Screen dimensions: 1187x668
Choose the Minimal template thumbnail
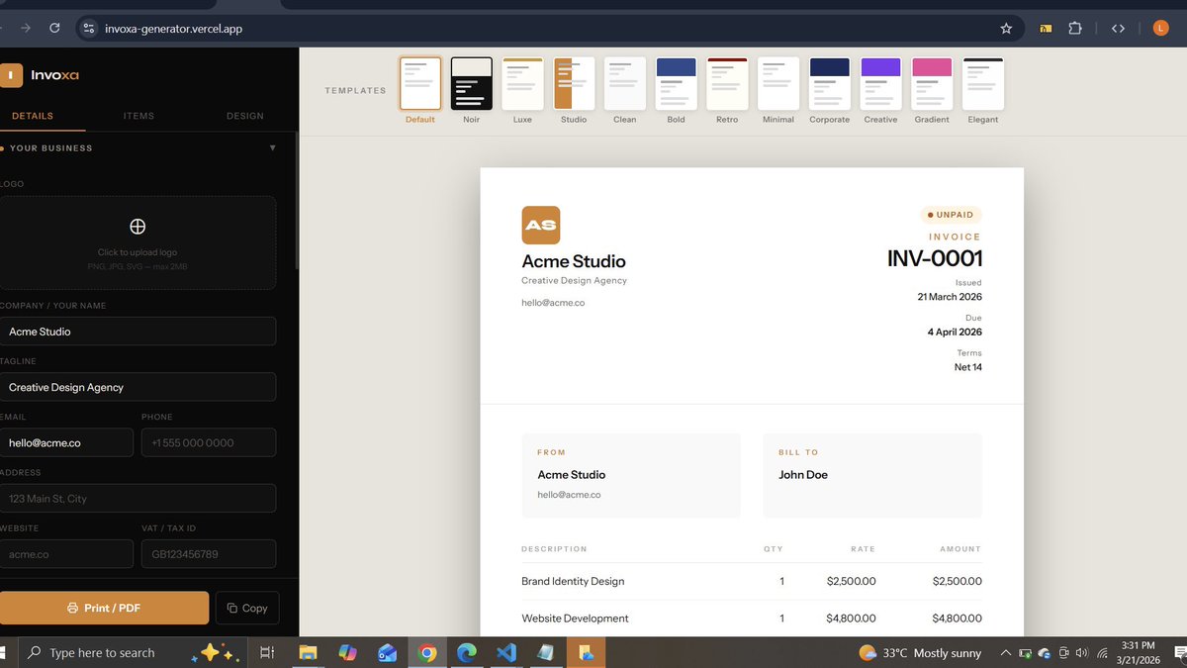(778, 83)
